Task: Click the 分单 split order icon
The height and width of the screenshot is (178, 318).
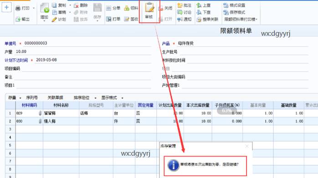Action: click(x=108, y=8)
